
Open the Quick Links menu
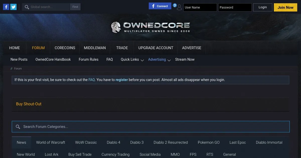[x=130, y=59]
